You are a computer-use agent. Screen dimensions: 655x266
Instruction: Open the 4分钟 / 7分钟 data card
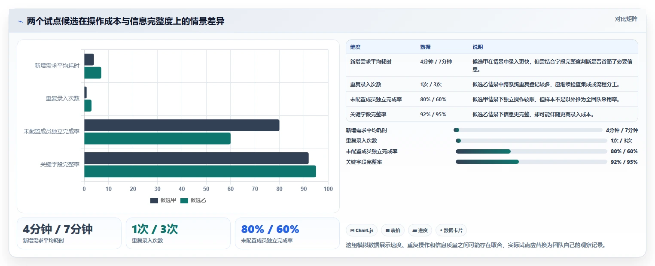[69, 233]
